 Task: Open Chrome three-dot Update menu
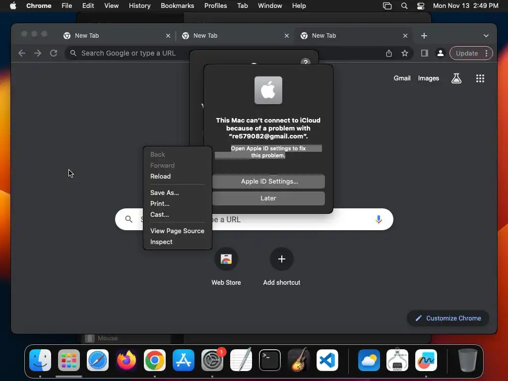pyautogui.click(x=486, y=53)
